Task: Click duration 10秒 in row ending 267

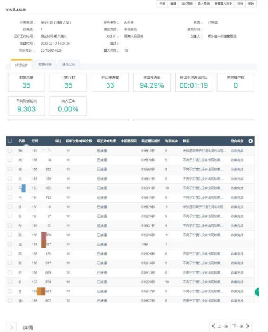Action: coord(145,244)
